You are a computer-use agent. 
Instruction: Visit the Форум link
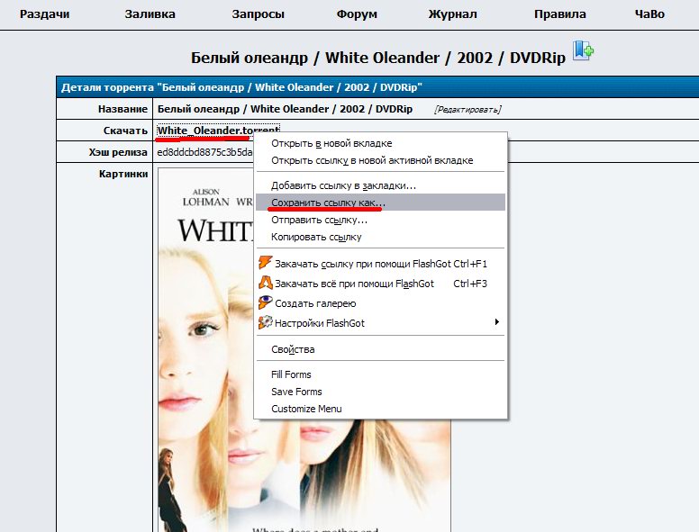[x=357, y=14]
